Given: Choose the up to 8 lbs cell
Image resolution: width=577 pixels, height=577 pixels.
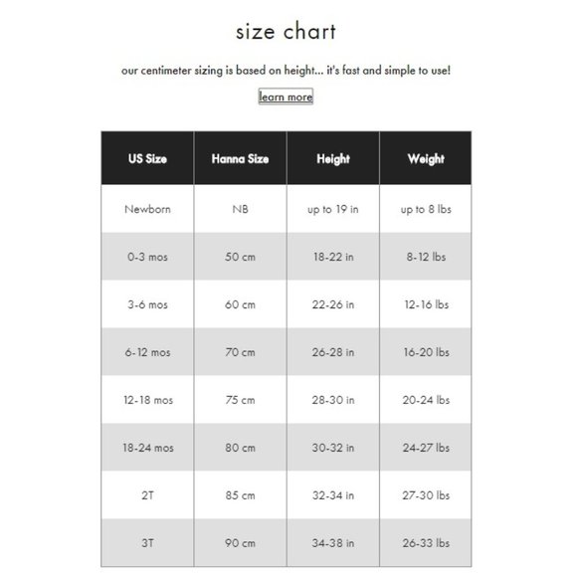Looking at the screenshot, I should coord(426,209).
